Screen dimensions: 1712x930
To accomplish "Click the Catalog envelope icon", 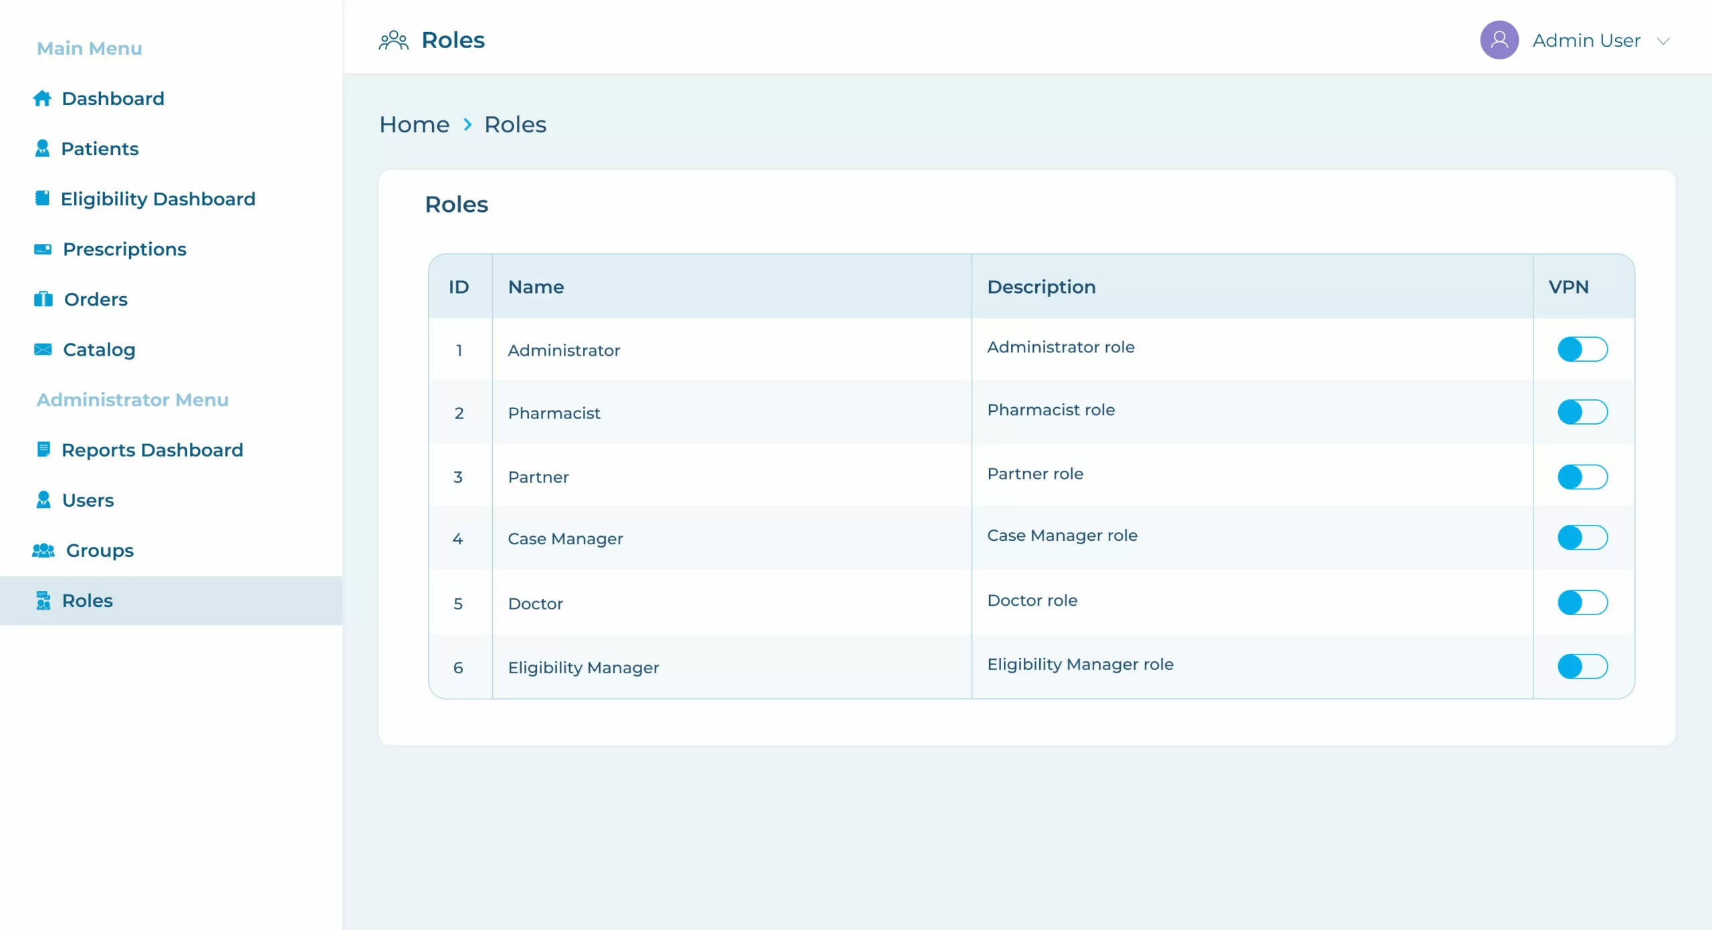I will [43, 349].
